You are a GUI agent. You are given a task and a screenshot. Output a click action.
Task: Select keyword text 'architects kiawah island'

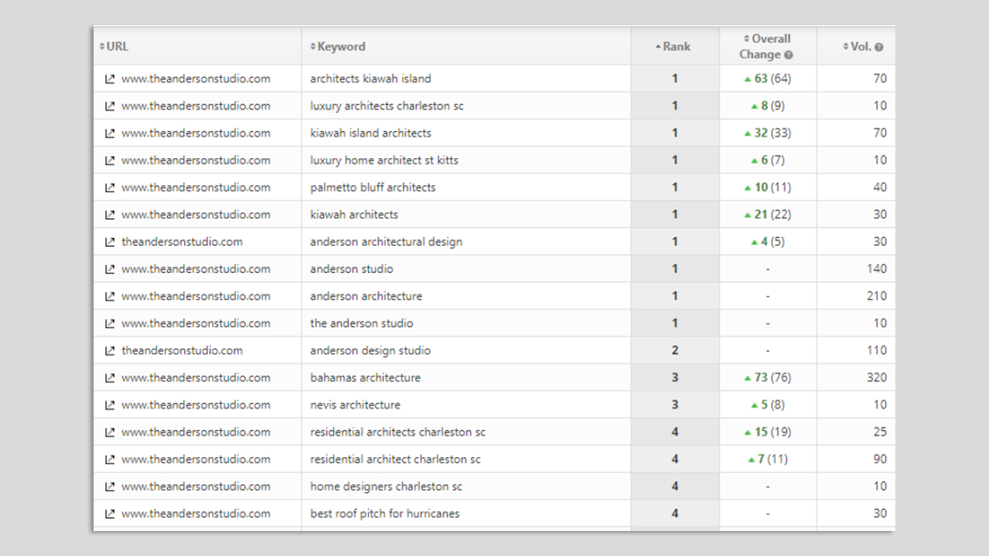coord(371,78)
